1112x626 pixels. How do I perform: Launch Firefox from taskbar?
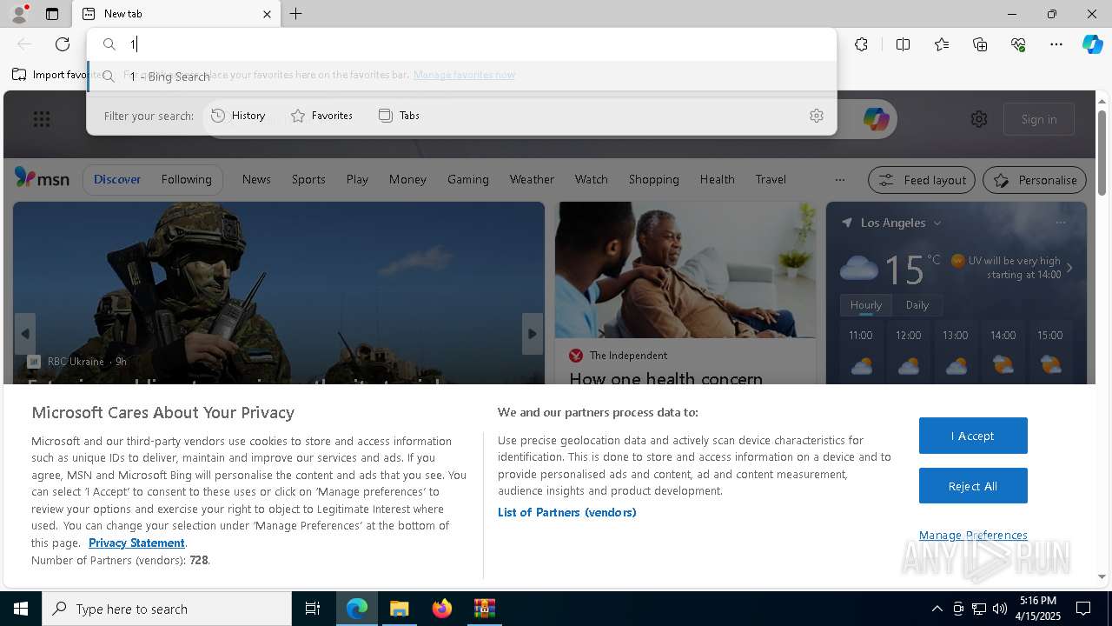pos(441,609)
